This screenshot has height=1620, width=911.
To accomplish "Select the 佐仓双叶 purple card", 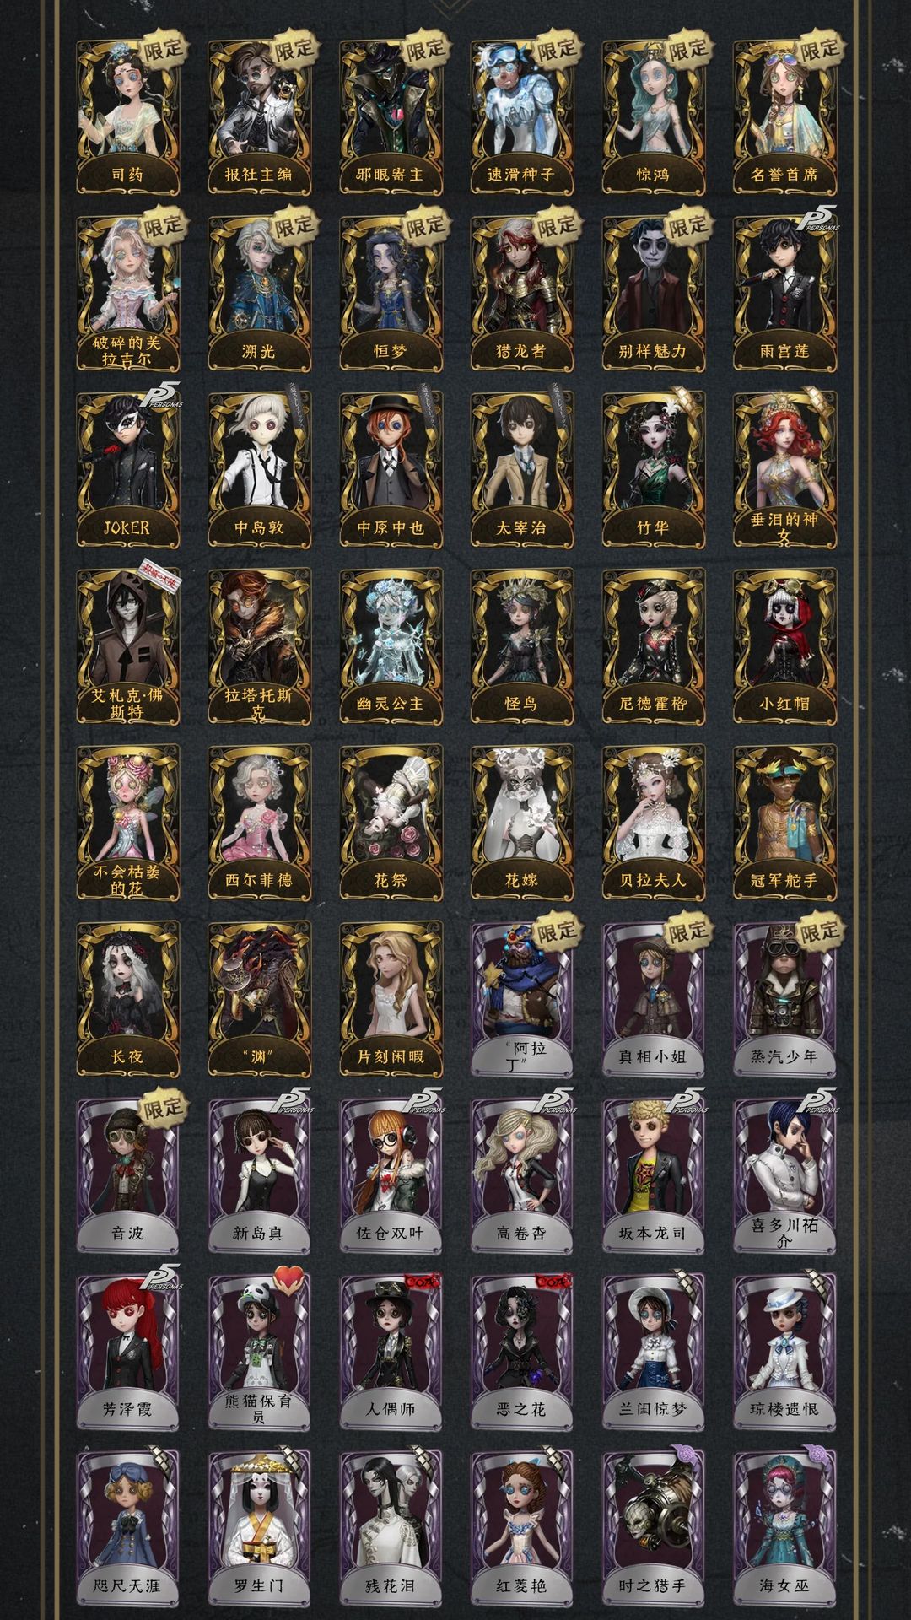I will click(391, 1176).
